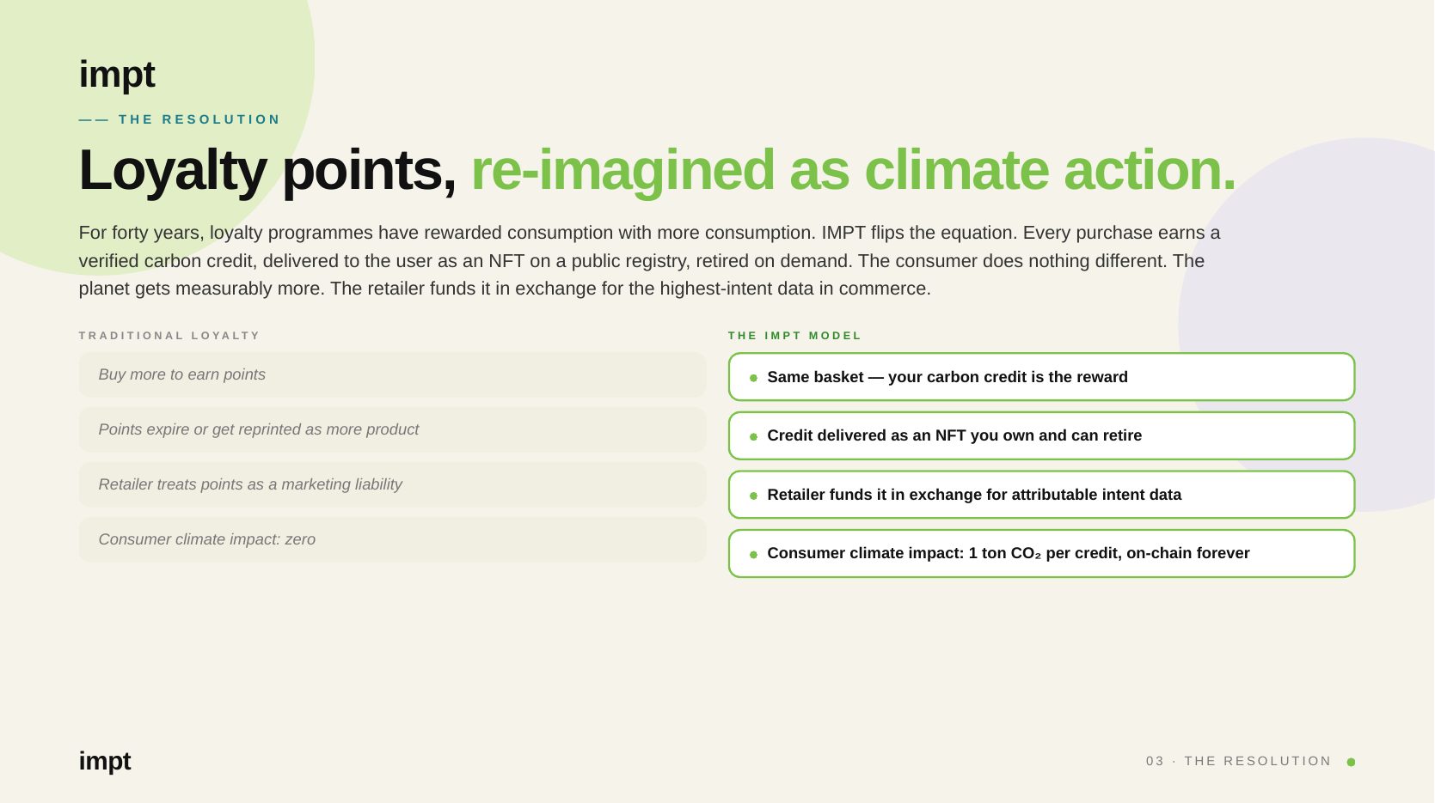Screen dimensions: 1435x803
Task: Select 'Retailer treats points as a marketing liability'
Action: (x=392, y=484)
